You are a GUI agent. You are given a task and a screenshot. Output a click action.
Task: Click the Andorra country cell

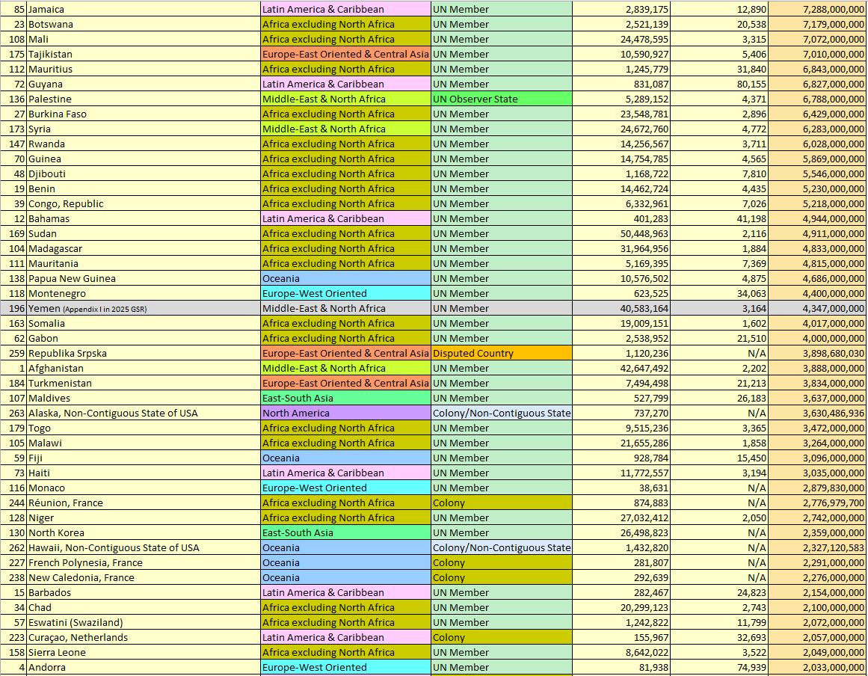pos(144,667)
